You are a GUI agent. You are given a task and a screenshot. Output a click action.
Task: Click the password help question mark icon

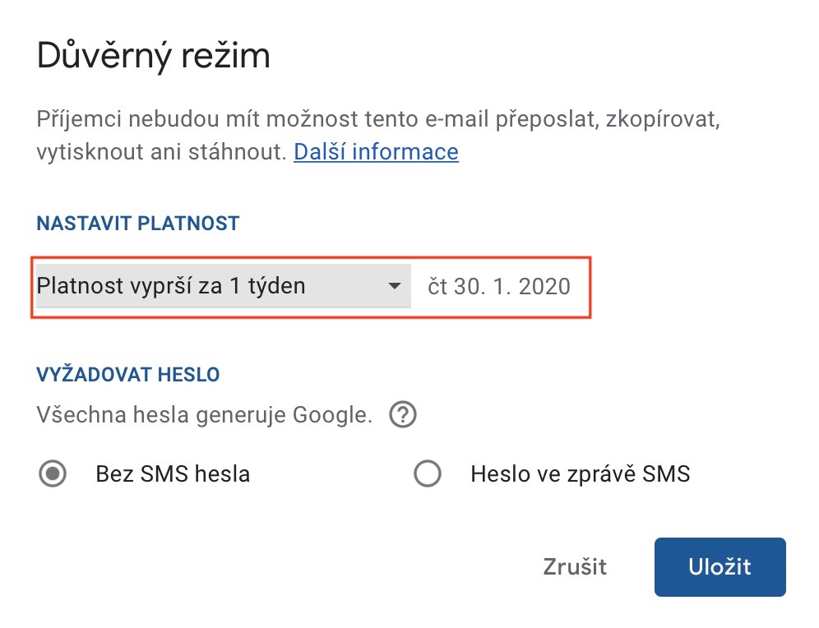(x=402, y=415)
